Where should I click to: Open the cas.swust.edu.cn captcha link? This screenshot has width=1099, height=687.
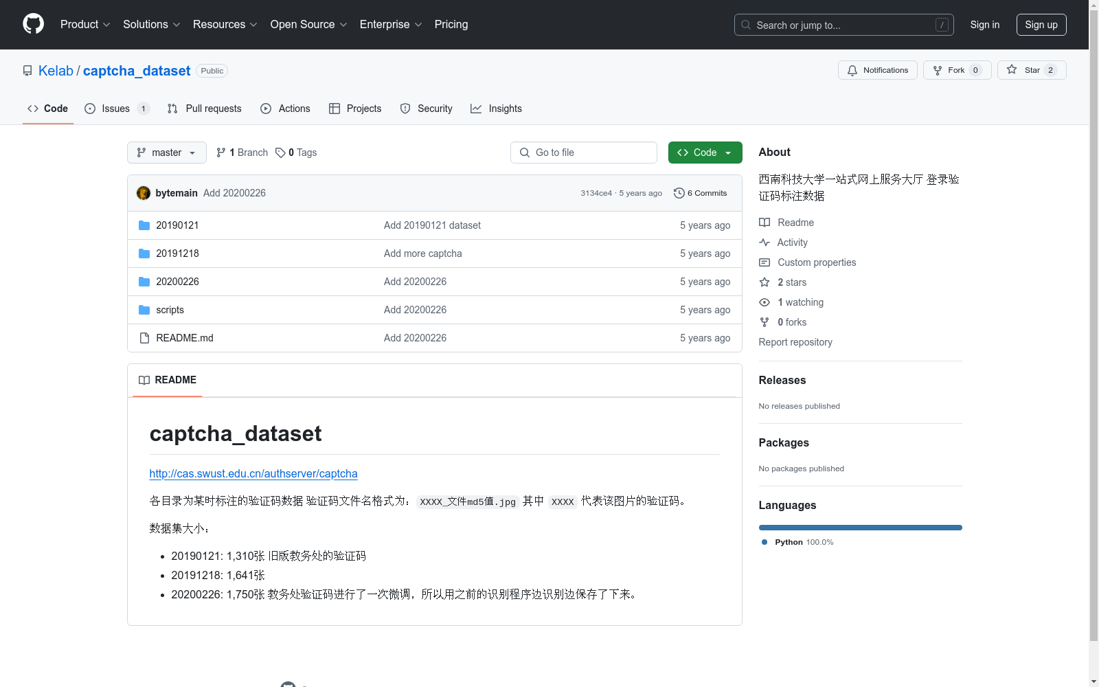[253, 473]
